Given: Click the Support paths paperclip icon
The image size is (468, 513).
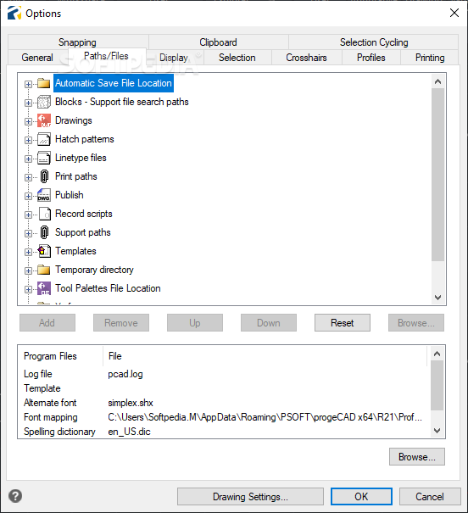Looking at the screenshot, I should pyautogui.click(x=44, y=232).
